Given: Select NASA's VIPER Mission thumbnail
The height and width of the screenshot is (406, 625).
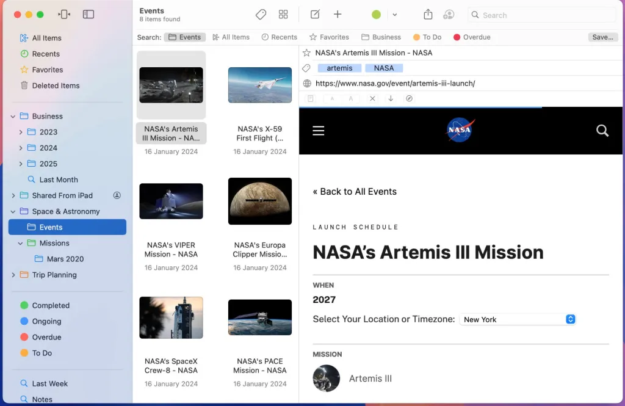Looking at the screenshot, I should (171, 201).
